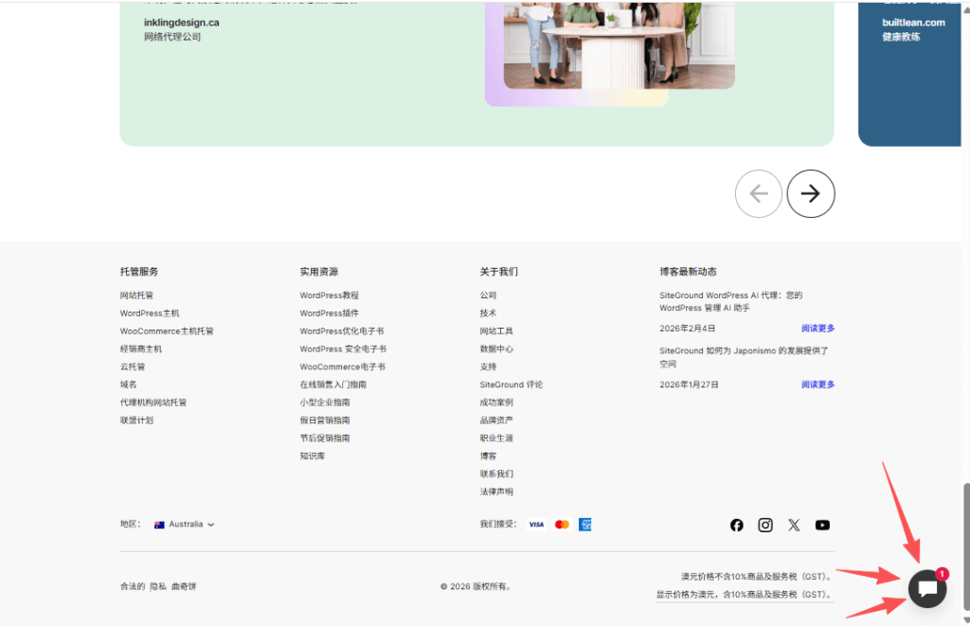Click the American Express payment icon
Screen dimensions: 970x626
click(585, 524)
